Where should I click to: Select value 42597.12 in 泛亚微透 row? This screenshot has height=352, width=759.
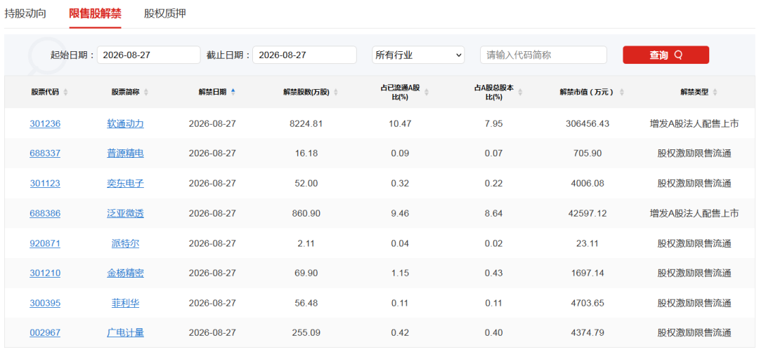pos(587,213)
